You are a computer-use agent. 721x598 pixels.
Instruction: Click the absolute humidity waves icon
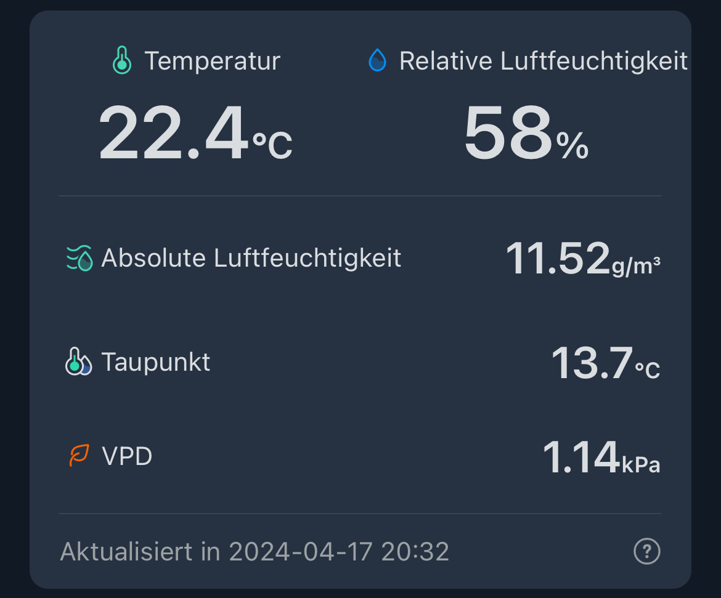(x=79, y=259)
